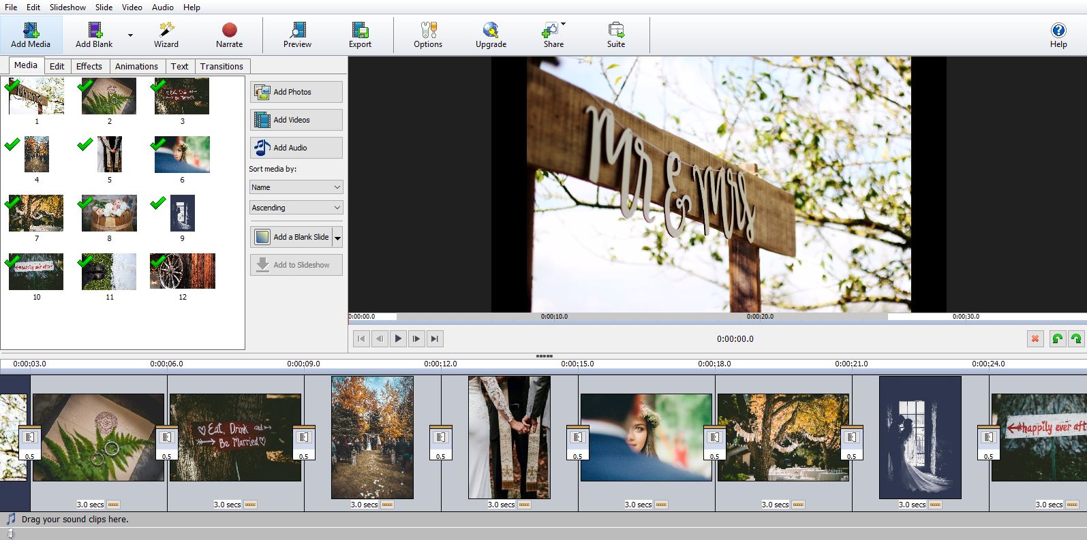This screenshot has width=1087, height=540.
Task: Open the Suite toolbox
Action: pos(616,35)
